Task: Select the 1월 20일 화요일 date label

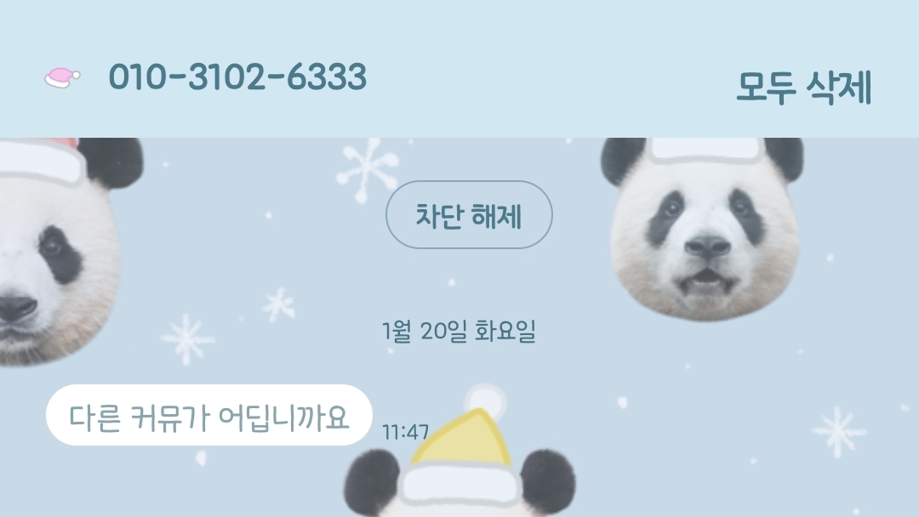Action: pos(459,332)
